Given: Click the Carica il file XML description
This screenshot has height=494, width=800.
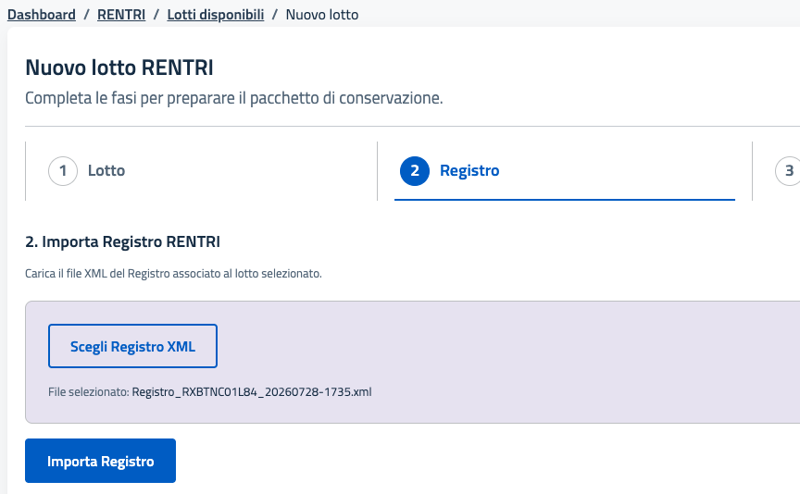Looking at the screenshot, I should [x=173, y=274].
